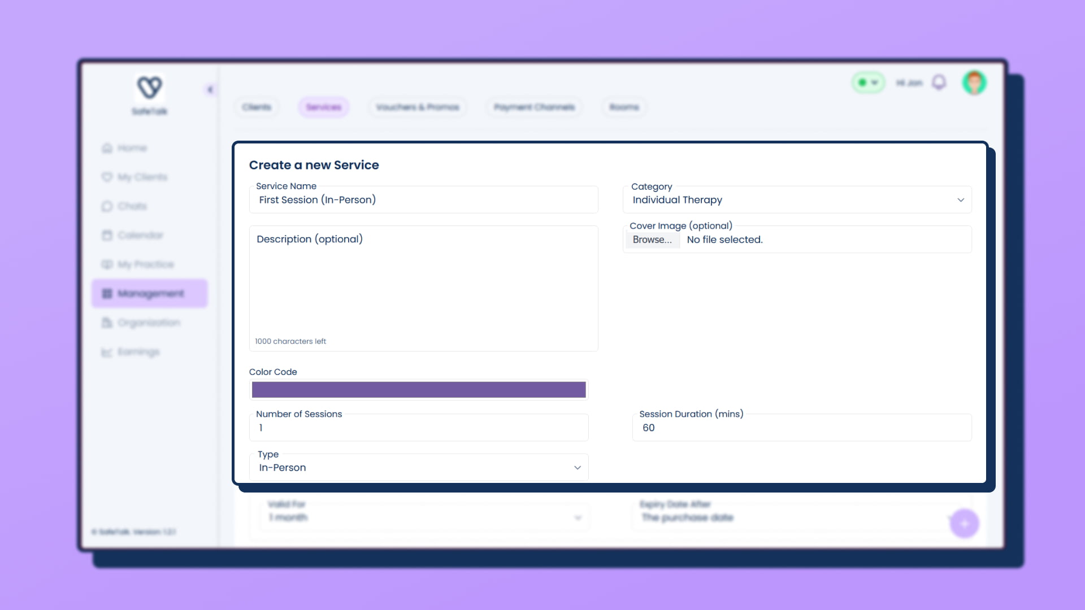Open the Vouchers & Promos tab

click(418, 107)
